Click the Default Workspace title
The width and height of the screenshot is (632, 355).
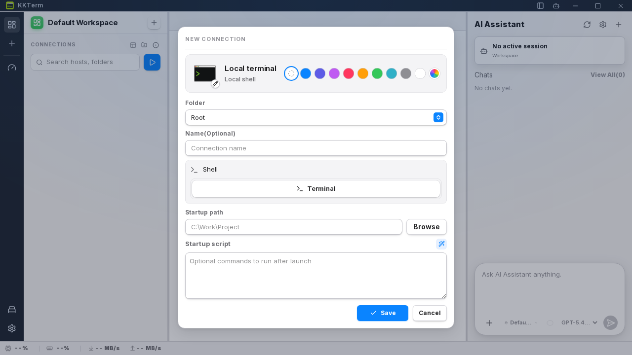(x=83, y=23)
